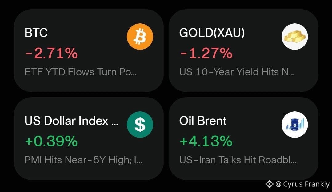Open the US-Iran Talks headline
The image size is (332, 192).
[x=238, y=160]
